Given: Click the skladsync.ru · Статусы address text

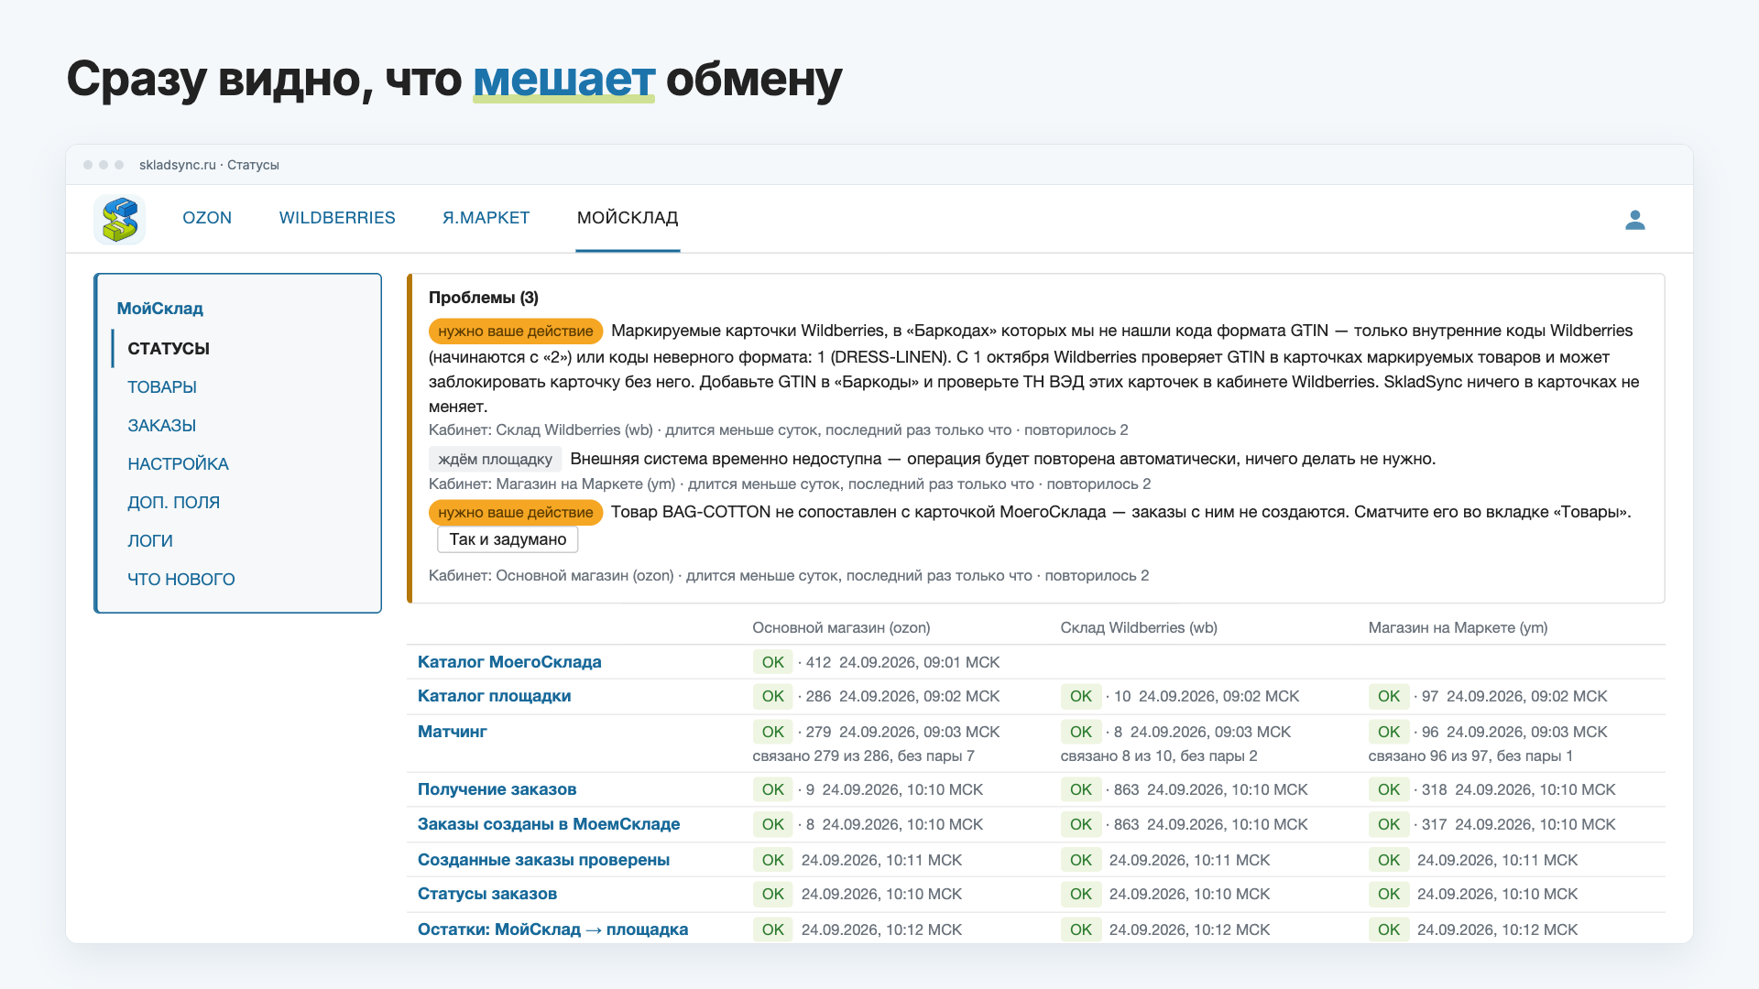Looking at the screenshot, I should point(209,165).
